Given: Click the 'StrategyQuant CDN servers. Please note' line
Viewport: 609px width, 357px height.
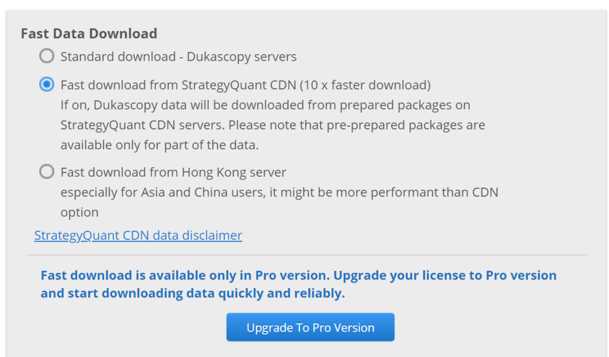Looking at the screenshot, I should pyautogui.click(x=272, y=126).
